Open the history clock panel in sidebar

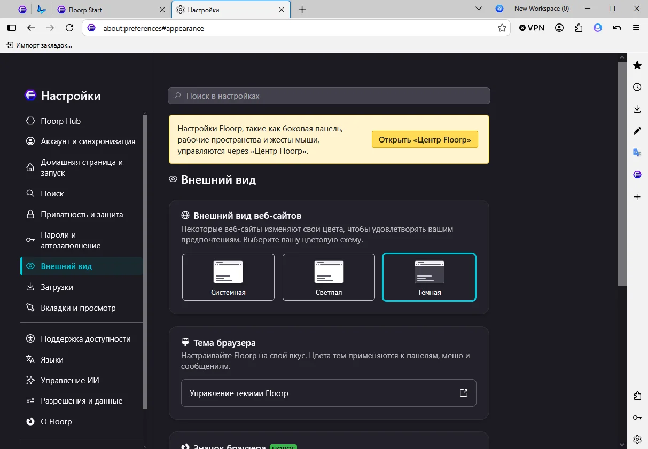pos(637,87)
